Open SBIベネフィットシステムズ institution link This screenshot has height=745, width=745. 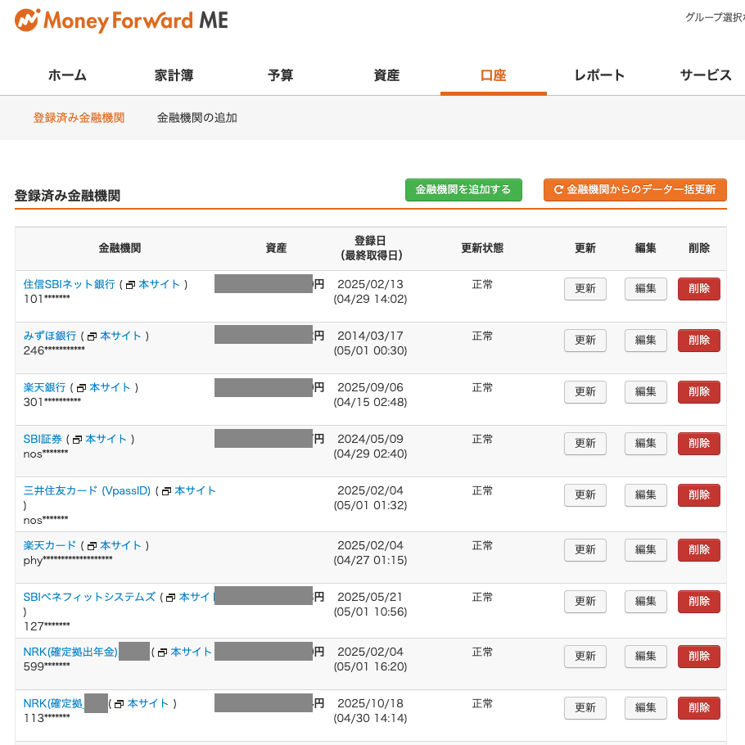[89, 597]
